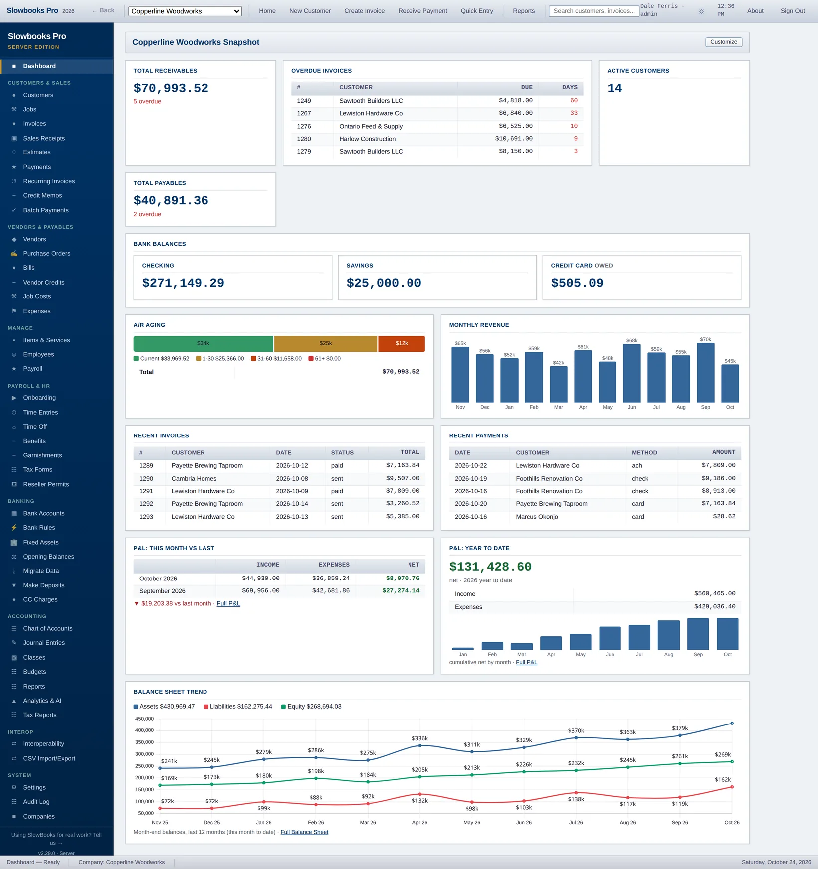Open Invoices in the sidebar
The height and width of the screenshot is (869, 818).
(x=57, y=124)
